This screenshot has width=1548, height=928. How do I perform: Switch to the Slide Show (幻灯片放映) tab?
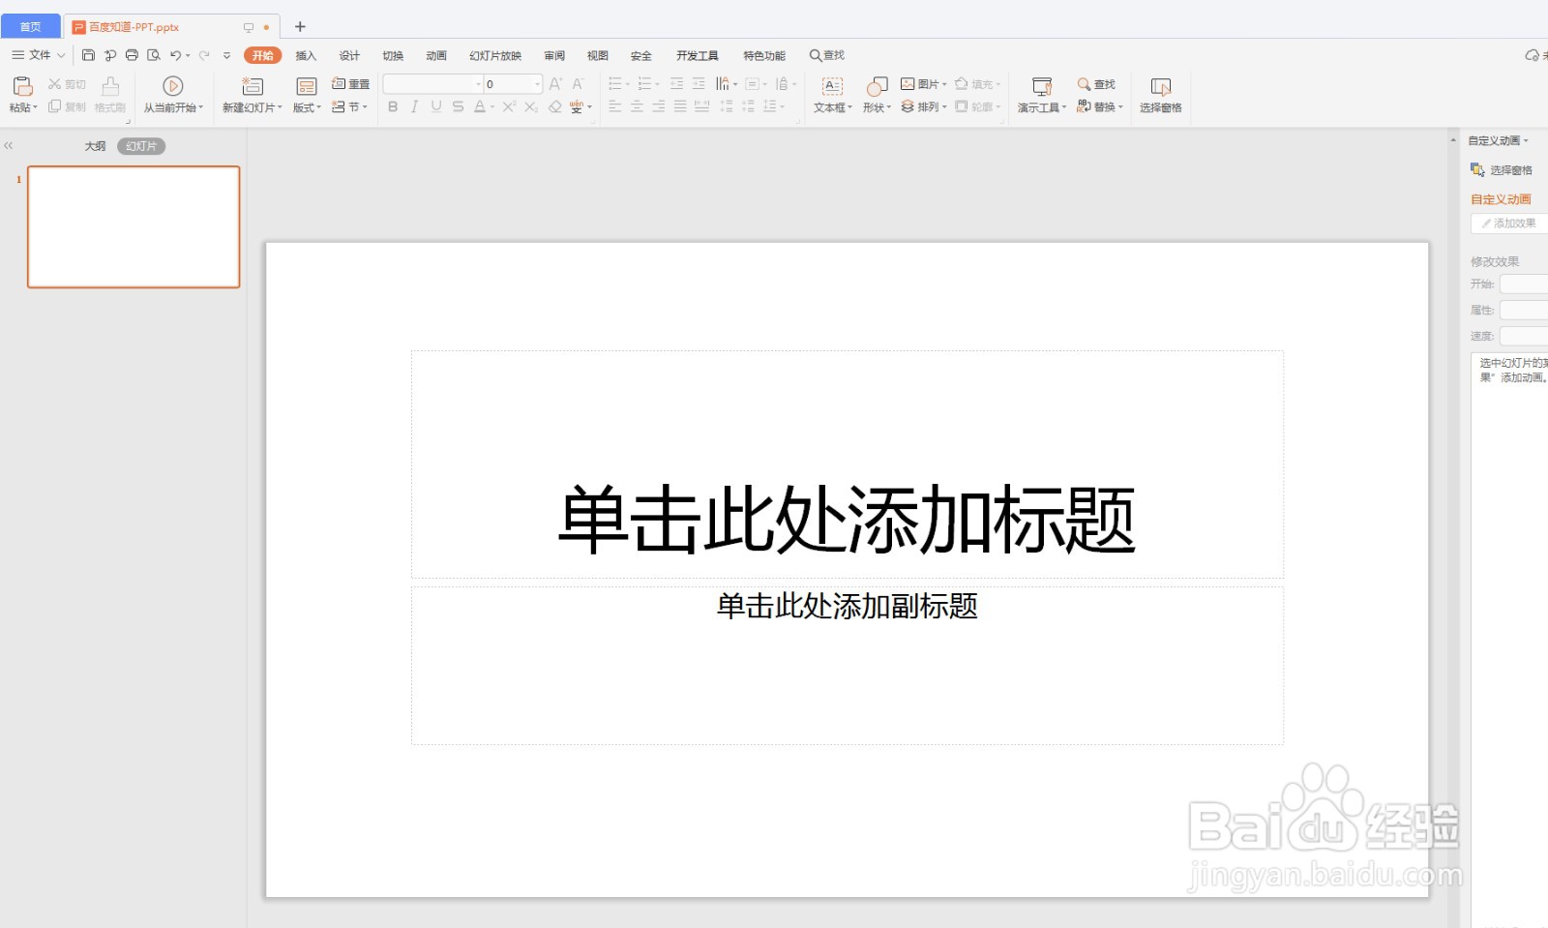click(x=495, y=55)
